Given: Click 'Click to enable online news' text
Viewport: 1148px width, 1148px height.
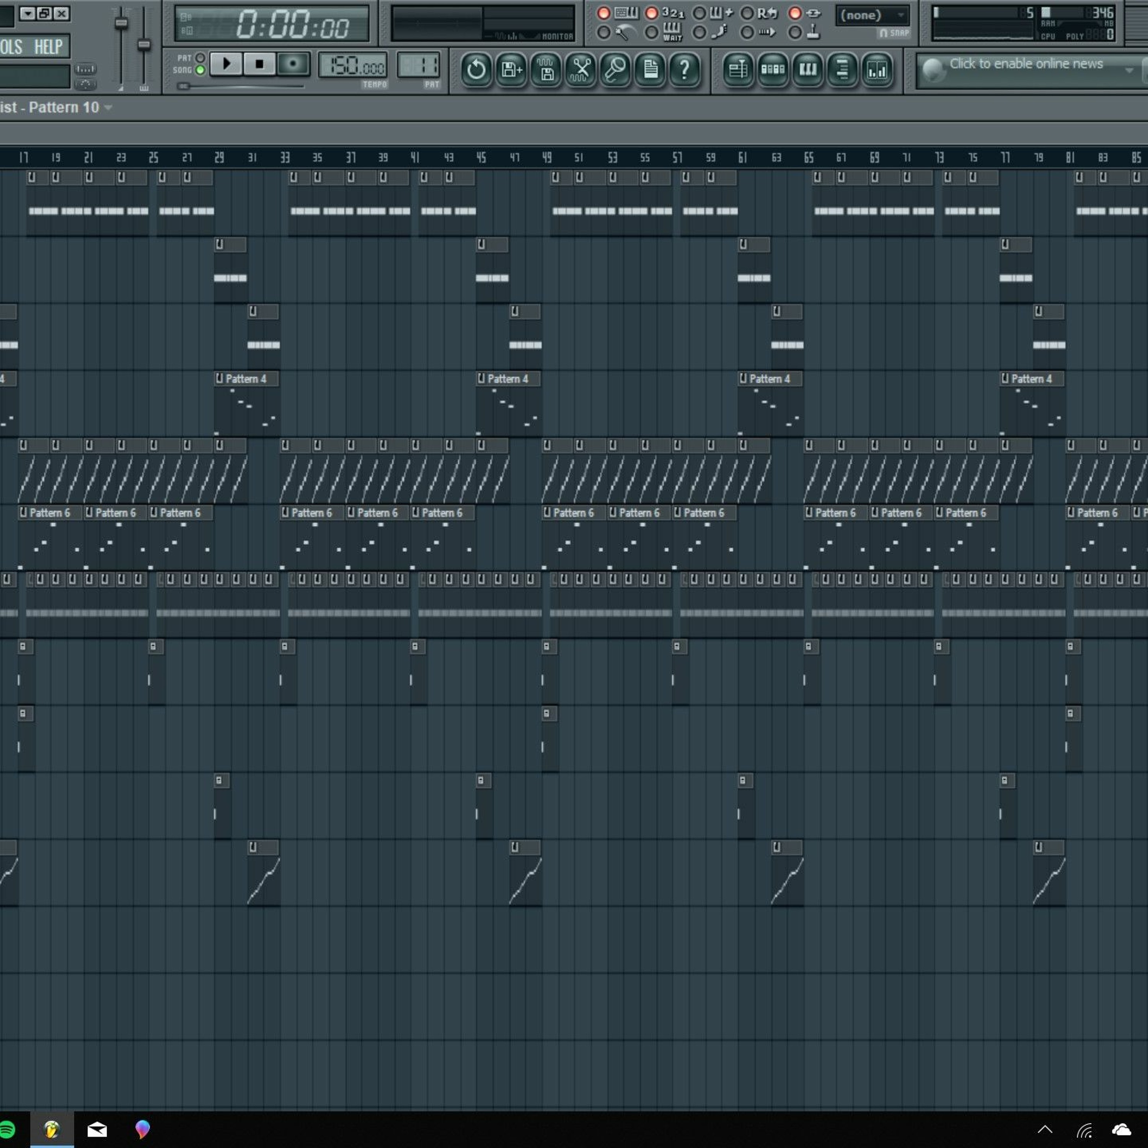Looking at the screenshot, I should (x=1026, y=64).
